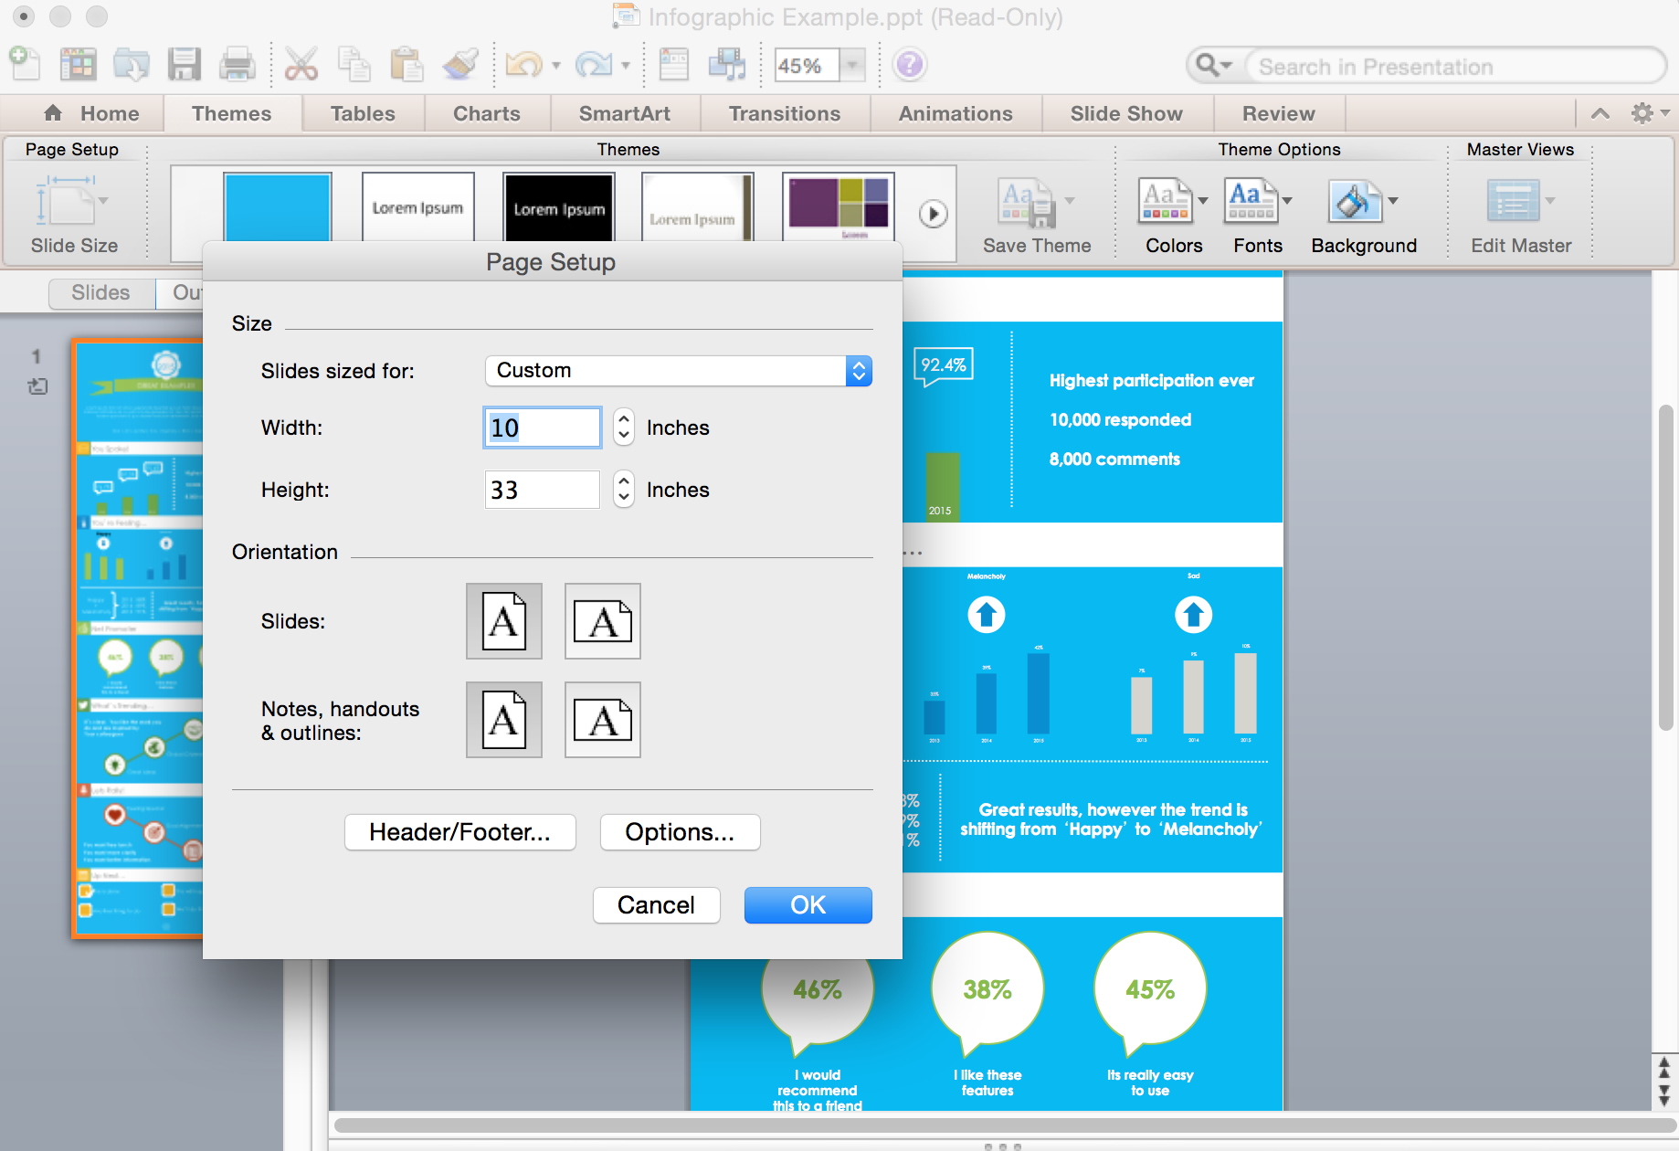This screenshot has width=1679, height=1151.
Task: Click the Format Painter brush icon
Action: (x=460, y=64)
